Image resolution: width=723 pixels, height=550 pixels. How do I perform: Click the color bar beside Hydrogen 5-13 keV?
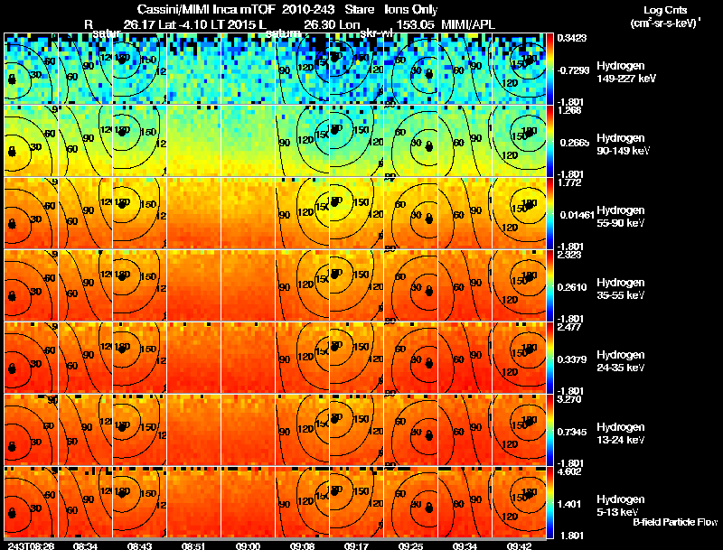pos(549,502)
